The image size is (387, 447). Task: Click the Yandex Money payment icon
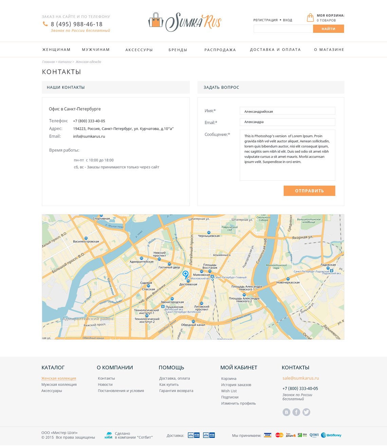291,435
